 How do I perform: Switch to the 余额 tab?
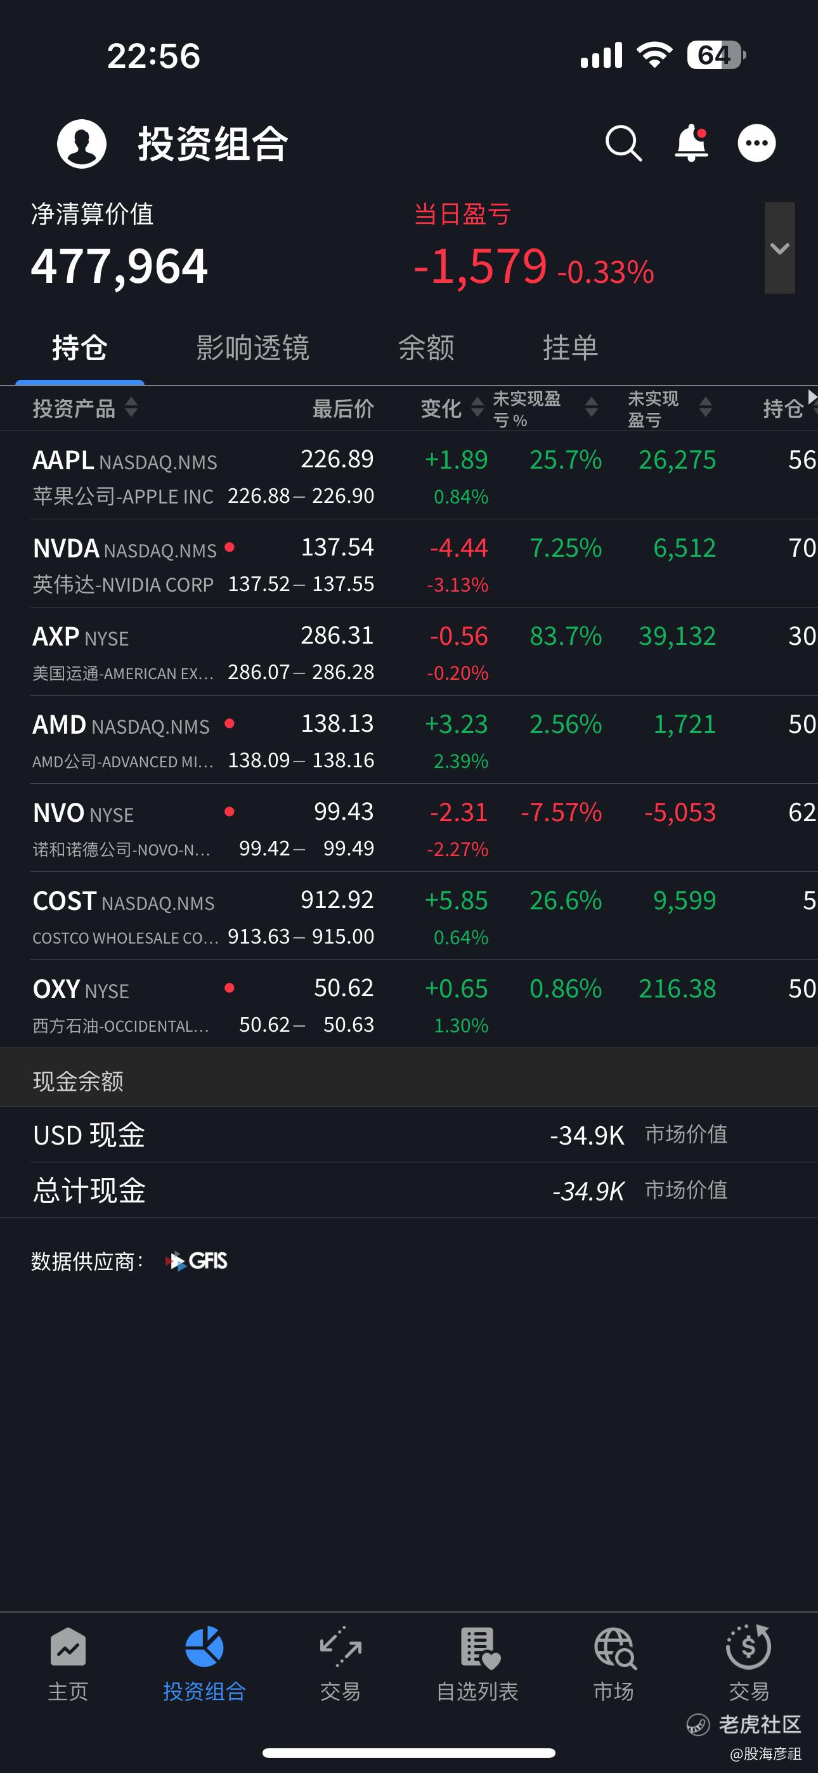tap(425, 348)
